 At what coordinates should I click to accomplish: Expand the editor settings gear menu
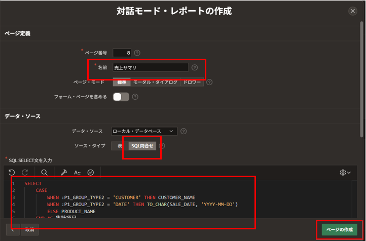coord(345,172)
